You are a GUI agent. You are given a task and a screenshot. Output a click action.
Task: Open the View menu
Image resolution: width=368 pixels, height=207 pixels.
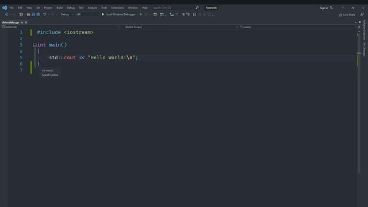[29, 7]
